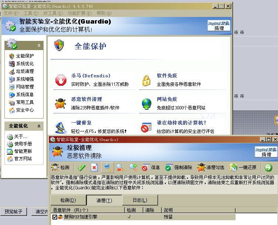Open the 帮助(H) menu
The image size is (278, 225).
104,13
